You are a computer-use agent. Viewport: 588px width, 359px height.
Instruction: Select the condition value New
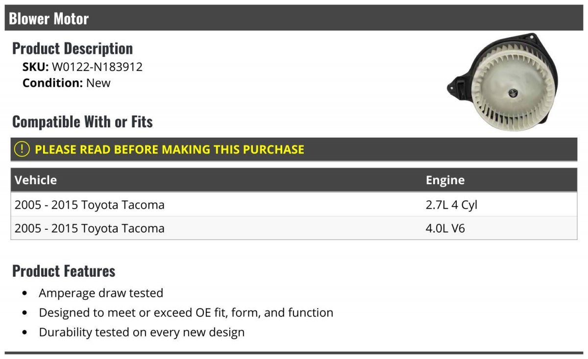(98, 83)
